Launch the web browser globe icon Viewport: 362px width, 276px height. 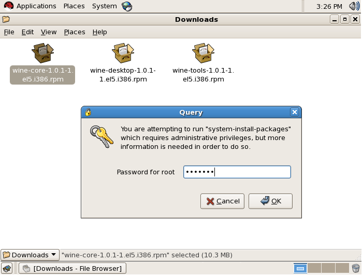127,6
